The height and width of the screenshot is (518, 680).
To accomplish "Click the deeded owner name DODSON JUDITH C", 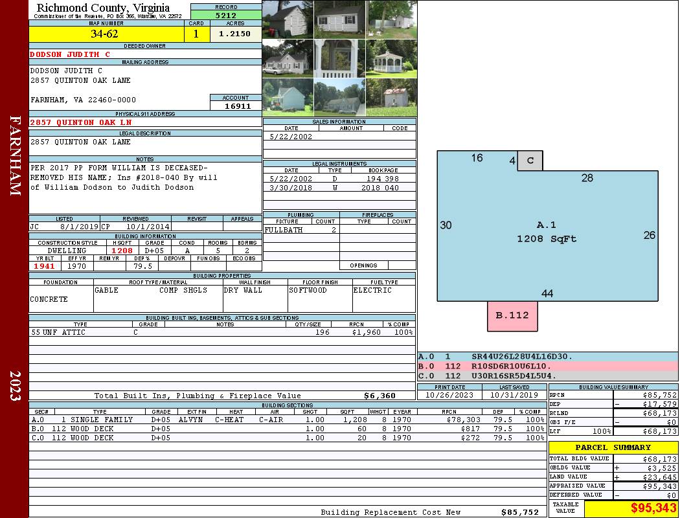I will point(70,54).
